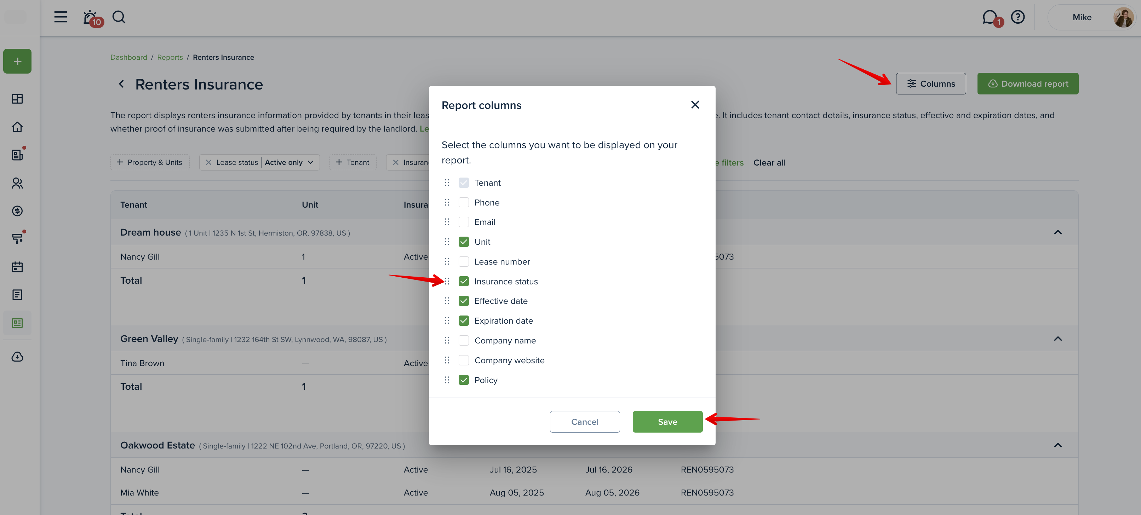Enable the Email column checkbox

[463, 222]
